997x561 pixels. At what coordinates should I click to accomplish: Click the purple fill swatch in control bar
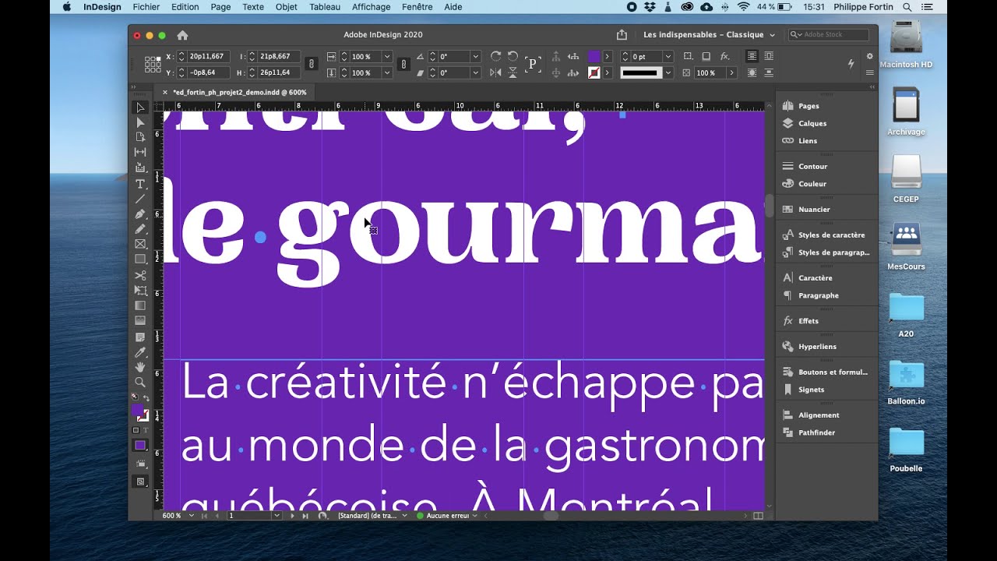click(594, 57)
